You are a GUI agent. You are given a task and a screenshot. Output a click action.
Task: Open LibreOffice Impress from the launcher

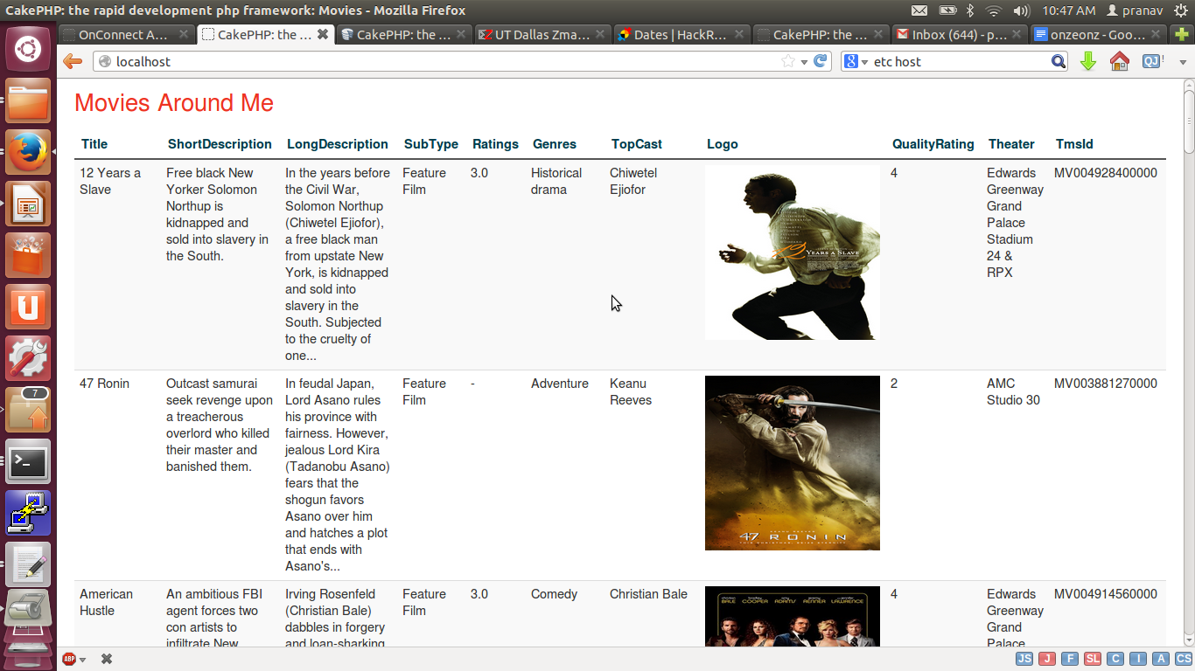[x=28, y=204]
